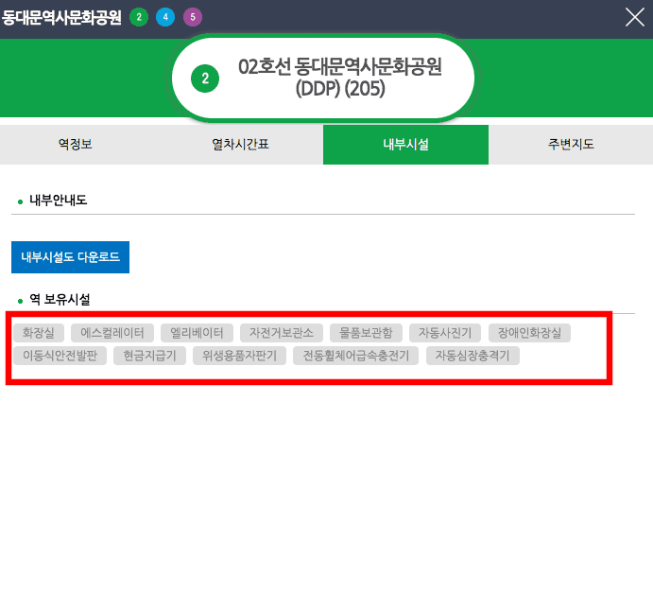This screenshot has height=612, width=653.
Task: Click the 자동심장충격기 tag
Action: point(473,356)
